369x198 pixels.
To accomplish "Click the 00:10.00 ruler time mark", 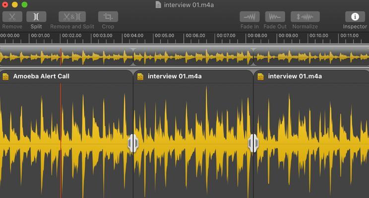I will tap(319, 36).
